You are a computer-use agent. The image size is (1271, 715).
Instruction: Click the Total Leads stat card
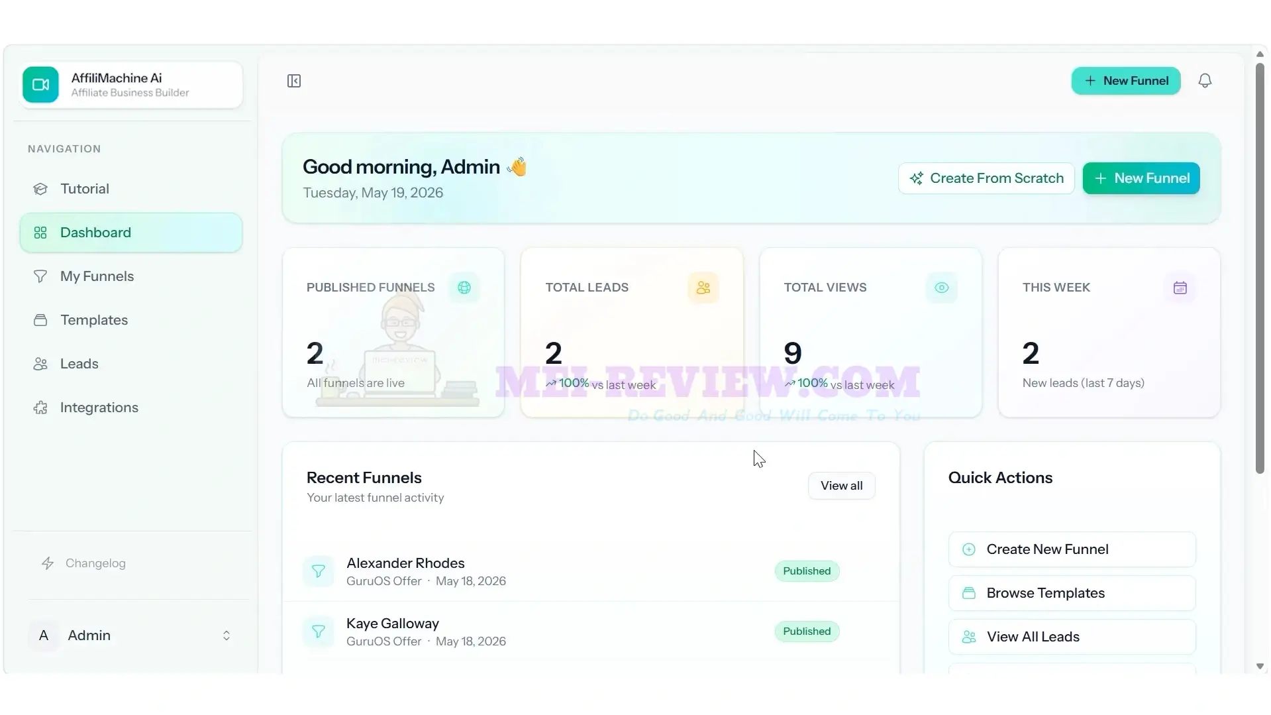click(632, 333)
